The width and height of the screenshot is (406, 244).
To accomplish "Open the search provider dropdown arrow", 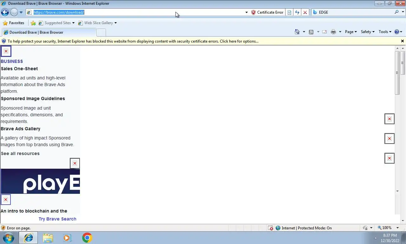I will pyautogui.click(x=403, y=12).
